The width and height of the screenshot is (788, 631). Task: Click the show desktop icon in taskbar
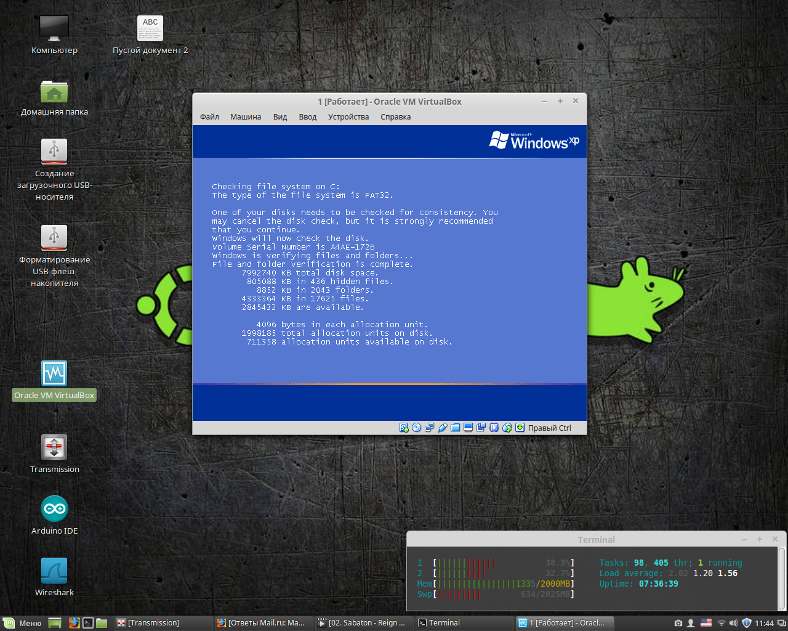55,623
